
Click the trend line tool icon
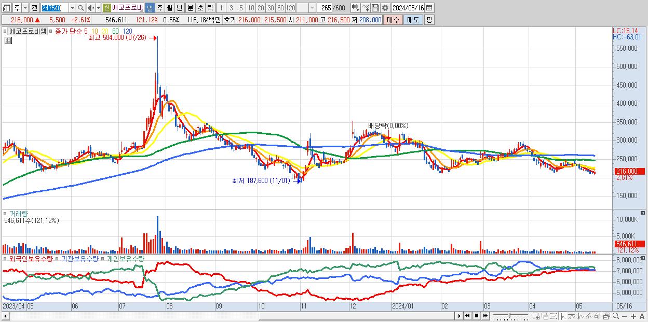571,316
